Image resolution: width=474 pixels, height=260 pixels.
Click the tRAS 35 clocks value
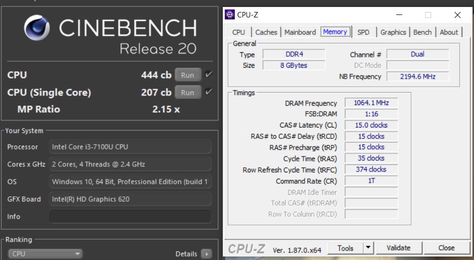coord(371,158)
